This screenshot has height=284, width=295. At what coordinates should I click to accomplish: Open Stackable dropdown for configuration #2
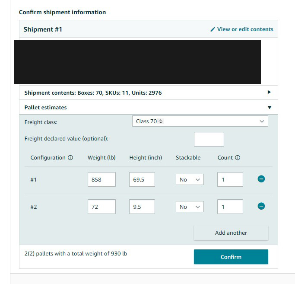pos(190,207)
